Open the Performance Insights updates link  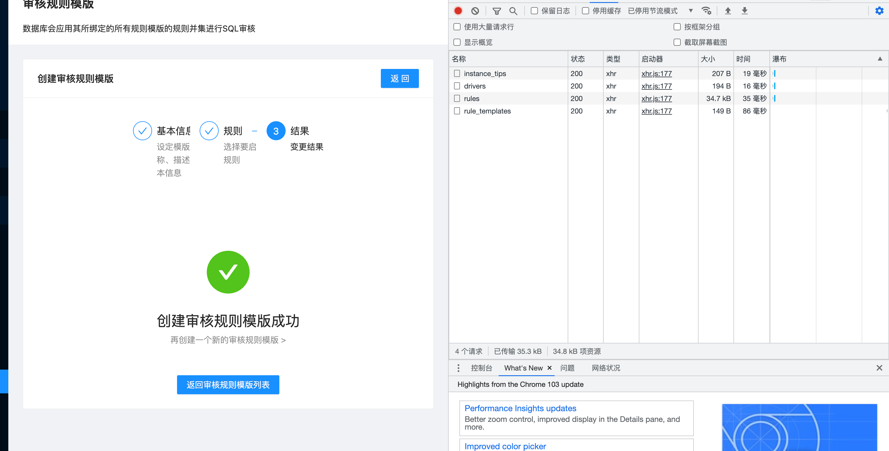pyautogui.click(x=520, y=408)
